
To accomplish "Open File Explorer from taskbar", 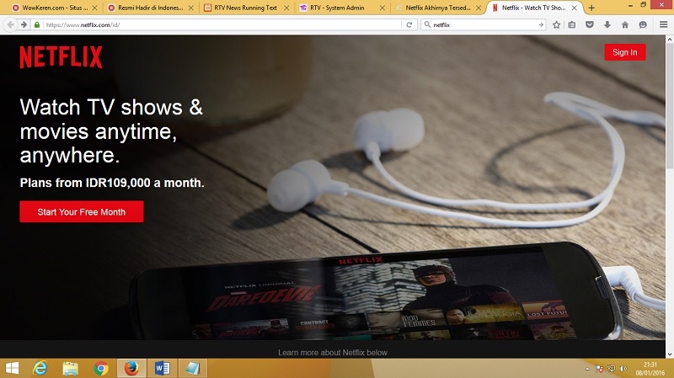I will (70, 368).
